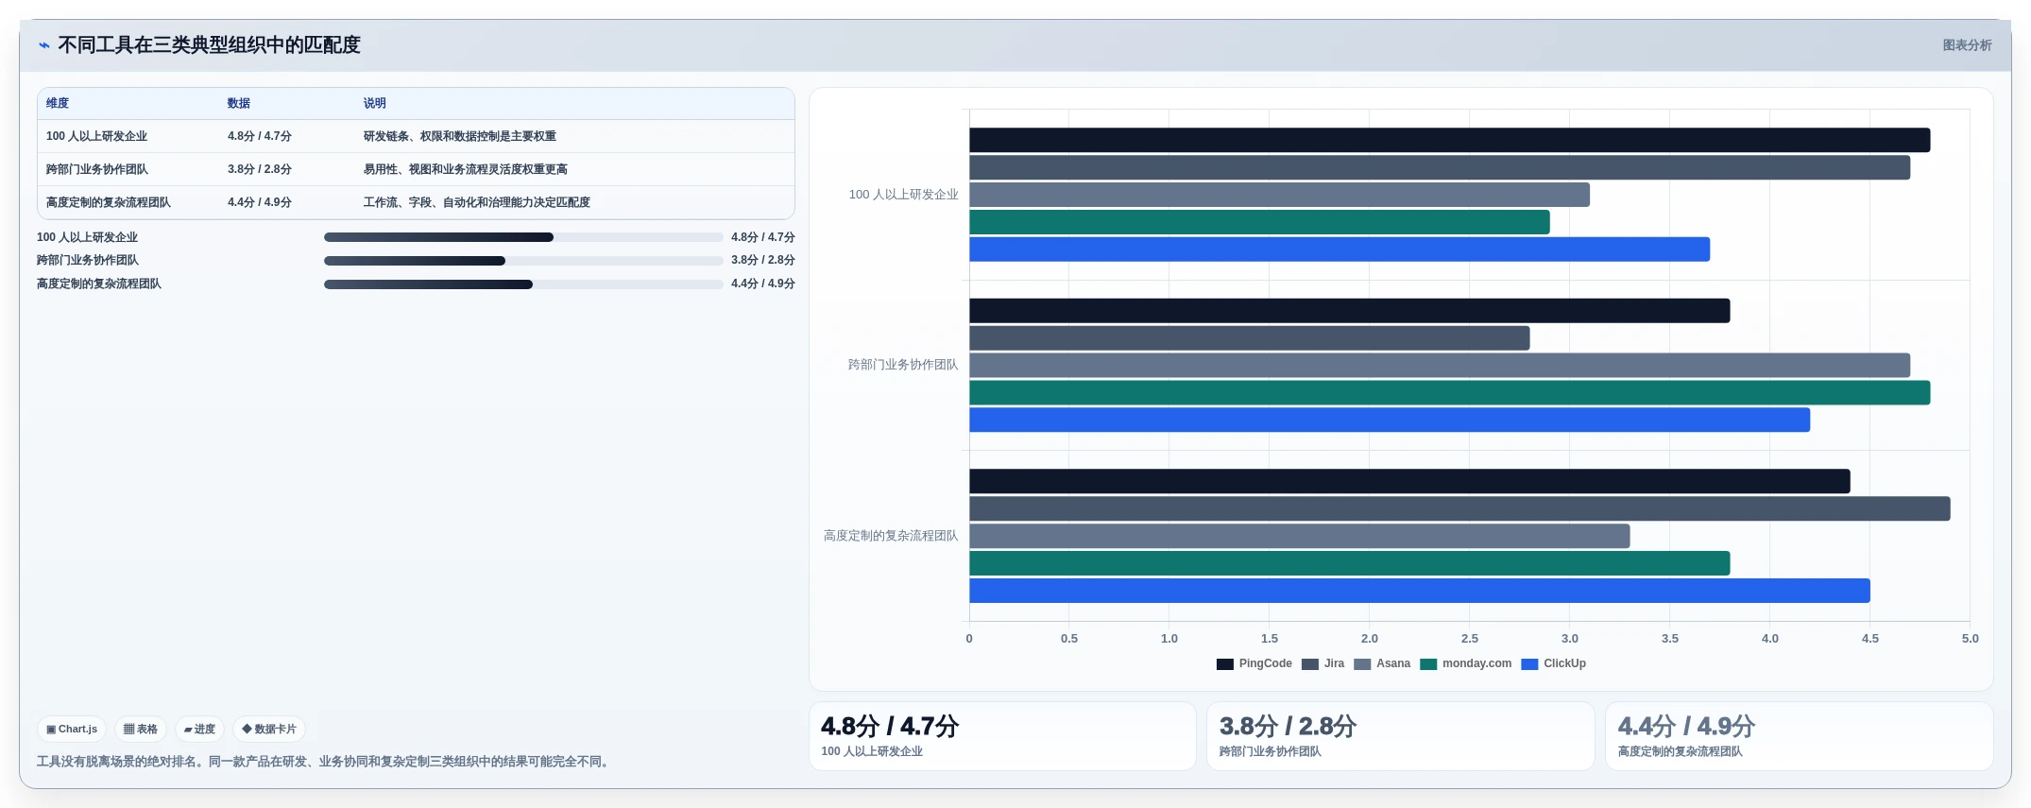
Task: Click the x-axis tick label 0.5
Action: (x=1068, y=639)
